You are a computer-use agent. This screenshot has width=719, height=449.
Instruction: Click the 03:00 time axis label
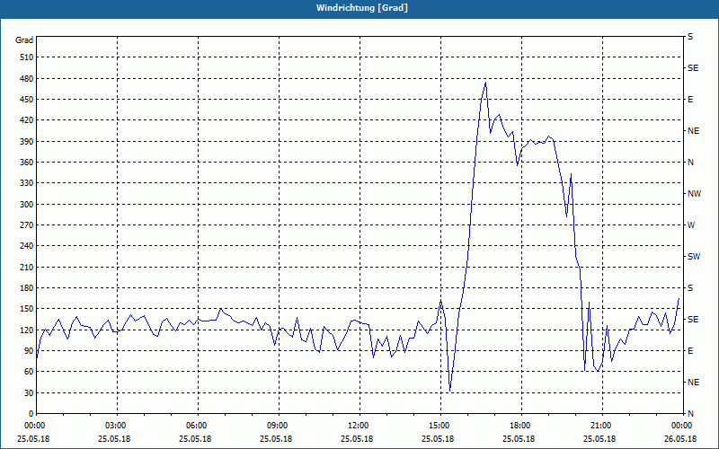coord(117,426)
